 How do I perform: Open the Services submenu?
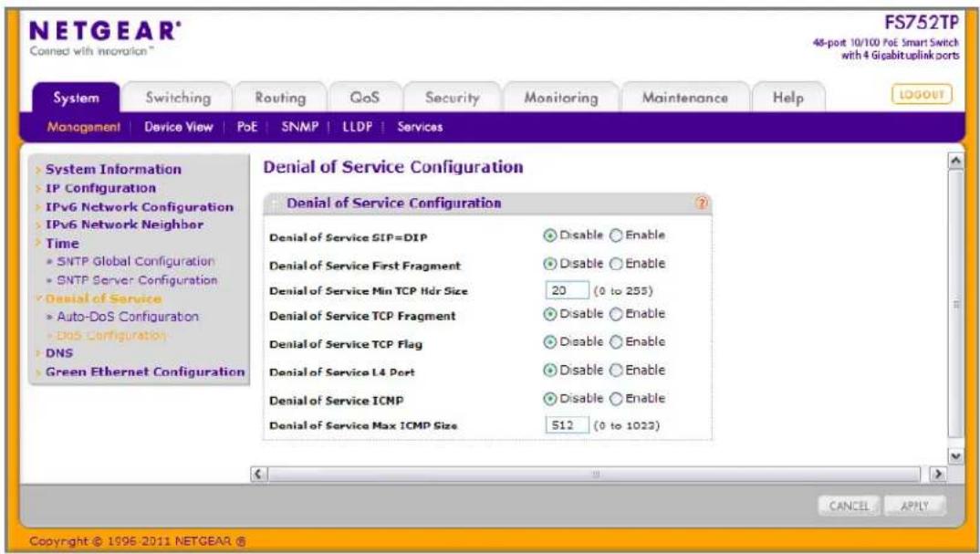coord(420,127)
